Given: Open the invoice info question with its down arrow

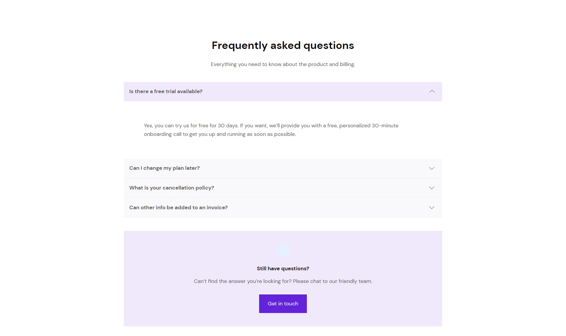Looking at the screenshot, I should (x=432, y=207).
